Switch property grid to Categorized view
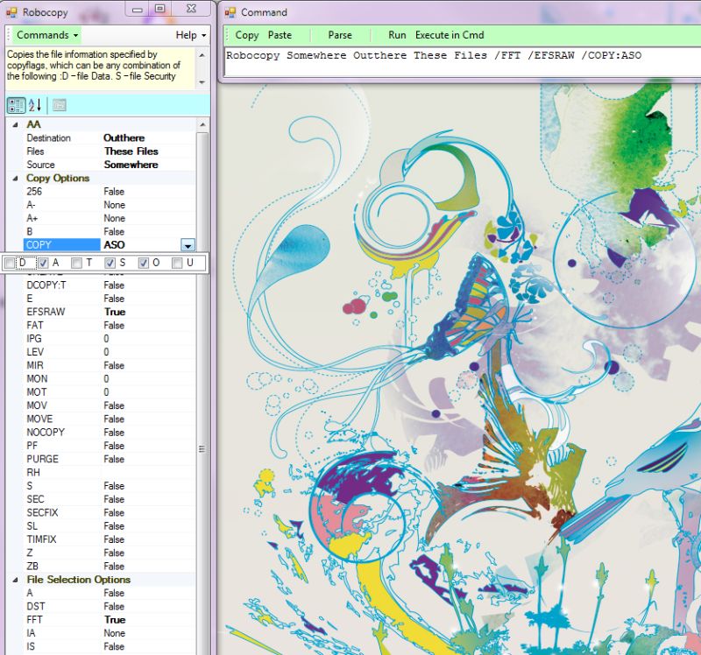This screenshot has width=701, height=655. coord(16,105)
